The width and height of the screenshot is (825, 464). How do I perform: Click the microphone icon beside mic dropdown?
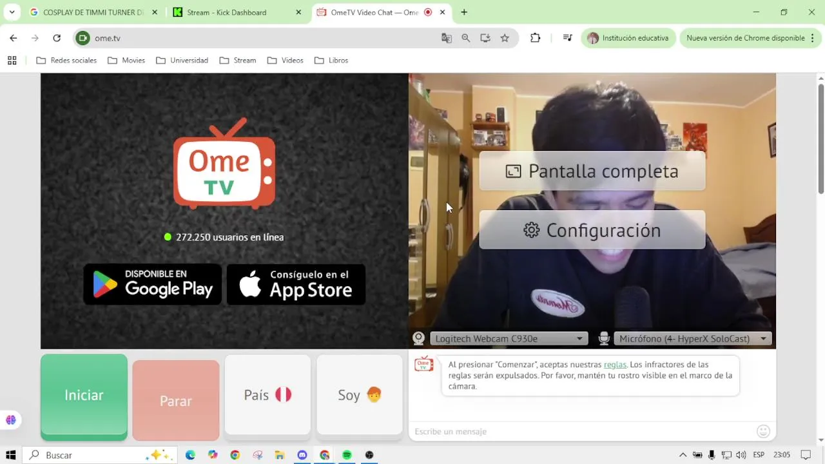[x=604, y=338]
